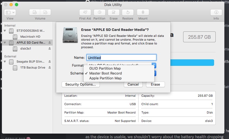Click the Master Boot Record partition map value
Viewport: 229px width, 139px height.
tap(122, 112)
